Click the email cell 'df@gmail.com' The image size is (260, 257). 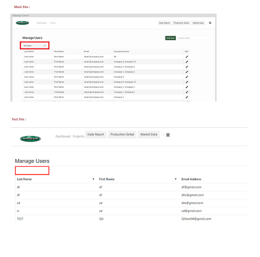click(x=191, y=187)
